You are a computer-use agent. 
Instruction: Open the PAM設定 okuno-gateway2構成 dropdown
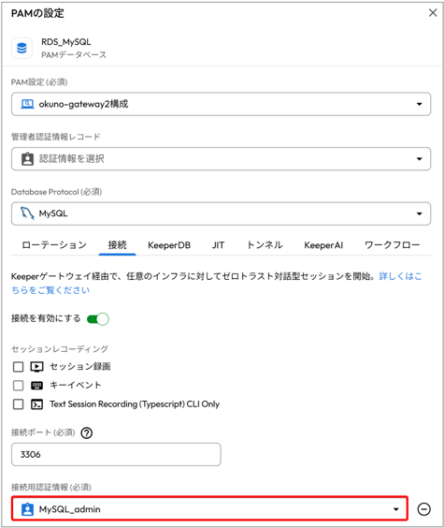(x=221, y=104)
